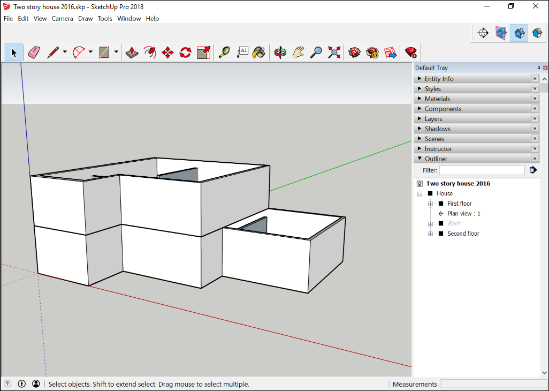Viewport: 549px width, 391px height.
Task: Expand the Shadows panel
Action: click(420, 129)
